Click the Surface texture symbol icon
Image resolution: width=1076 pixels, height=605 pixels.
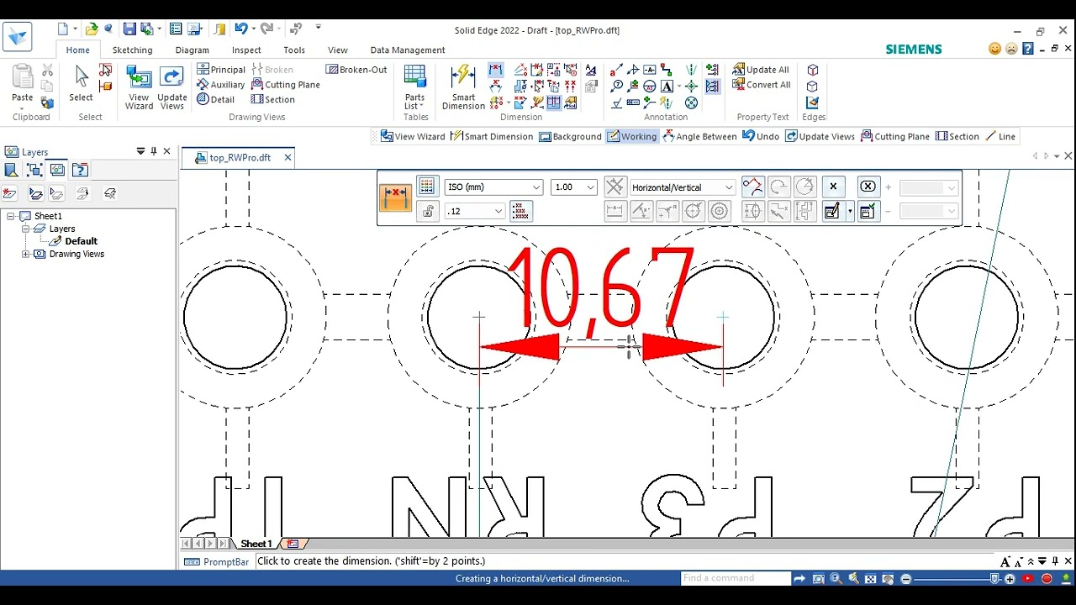617,103
